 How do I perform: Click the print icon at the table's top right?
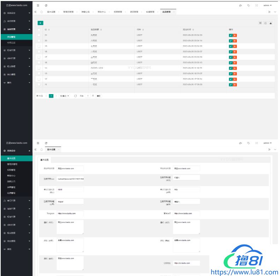270,23
